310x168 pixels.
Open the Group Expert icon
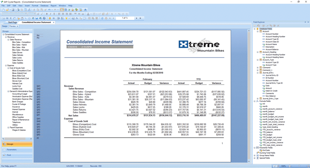pos(54,18)
